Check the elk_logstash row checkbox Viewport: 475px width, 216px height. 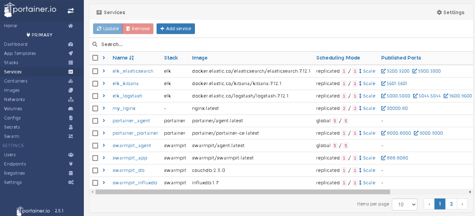point(95,96)
